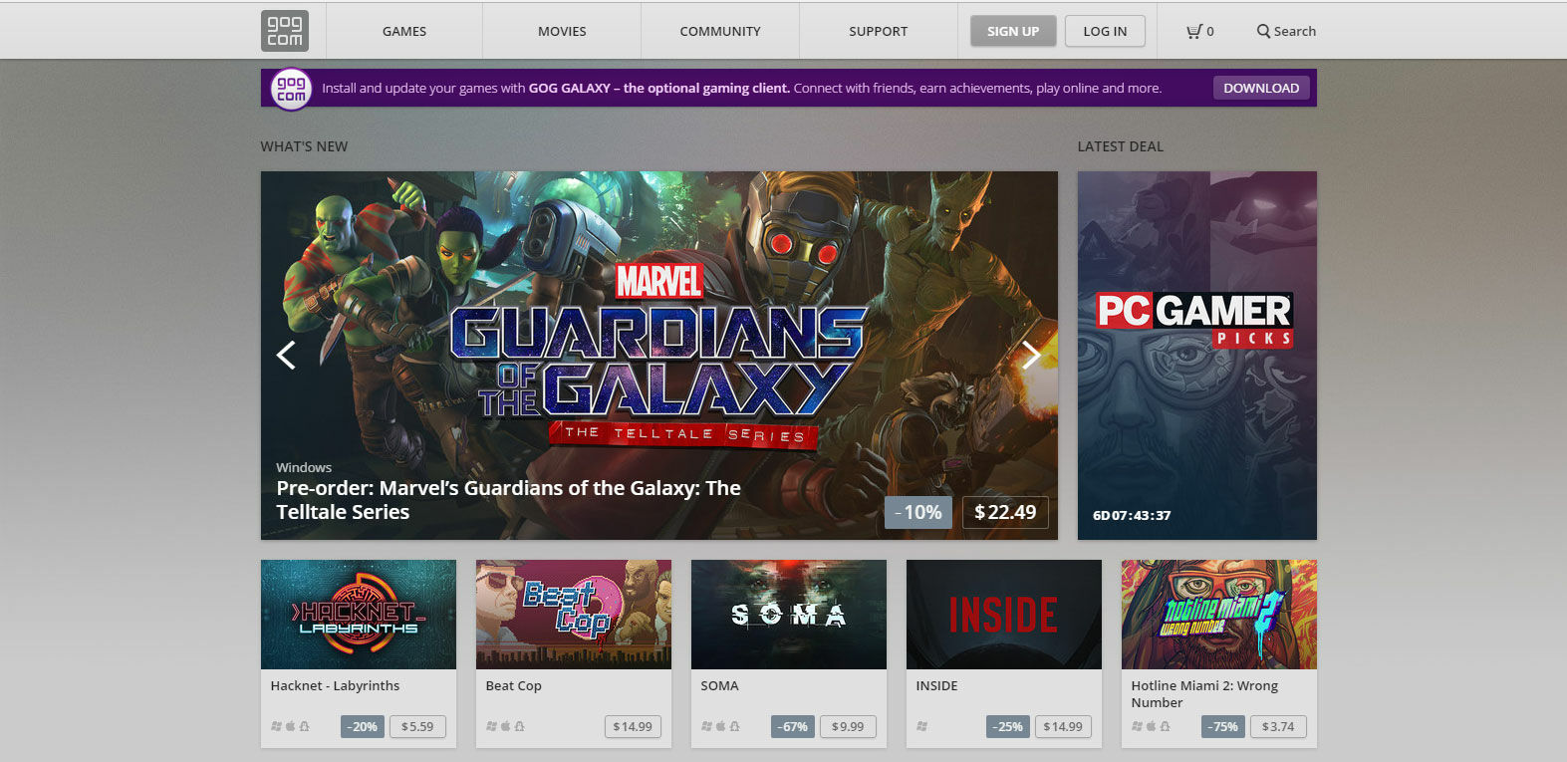Click platform icons on Hacknet card
This screenshot has height=762, width=1567.
click(x=290, y=726)
